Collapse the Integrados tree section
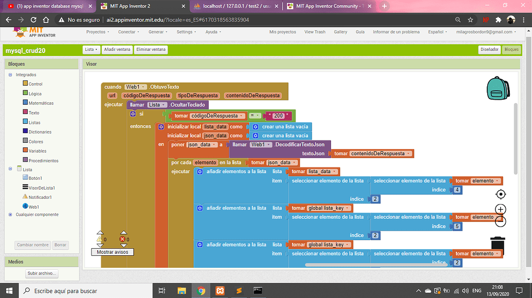This screenshot has width=532, height=298. 10,74
